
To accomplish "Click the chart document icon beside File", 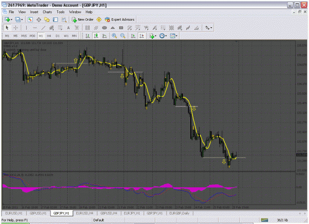I will click(5, 12).
